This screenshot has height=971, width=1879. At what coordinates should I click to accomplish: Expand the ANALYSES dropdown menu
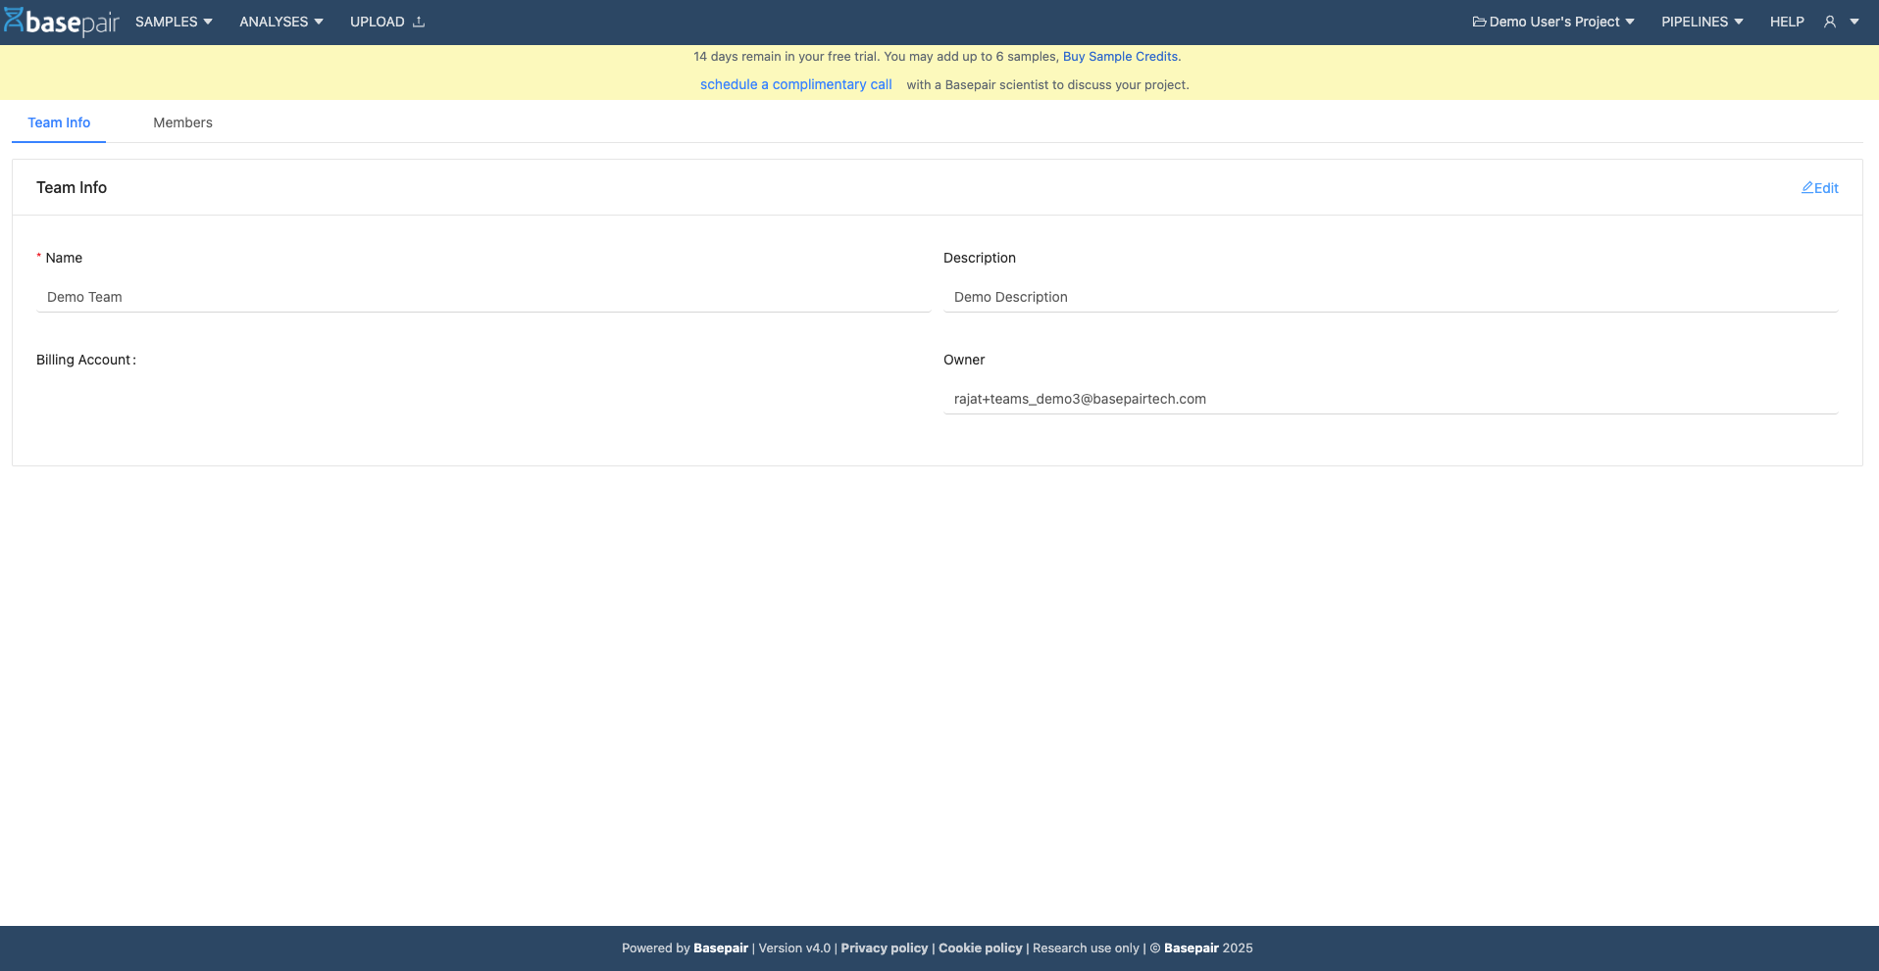pyautogui.click(x=280, y=22)
